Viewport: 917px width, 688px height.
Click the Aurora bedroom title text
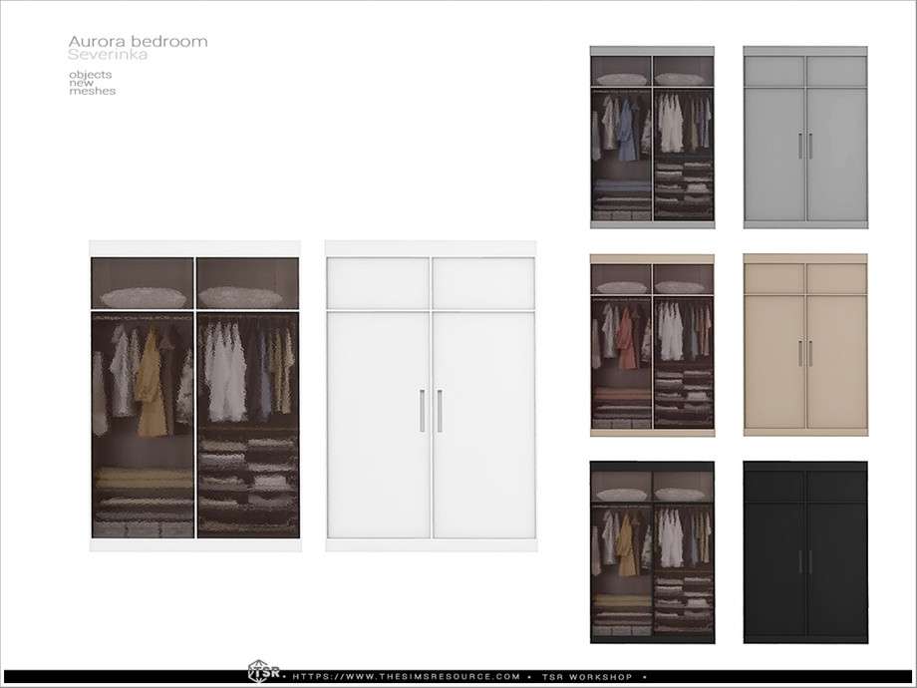138,42
